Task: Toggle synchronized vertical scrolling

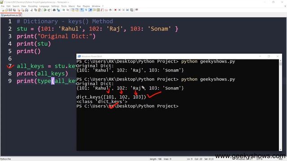Action: click(73, 10)
